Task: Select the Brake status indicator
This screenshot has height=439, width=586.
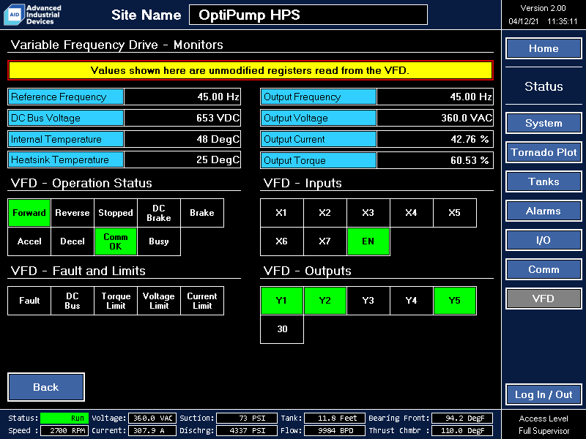Action: (202, 213)
